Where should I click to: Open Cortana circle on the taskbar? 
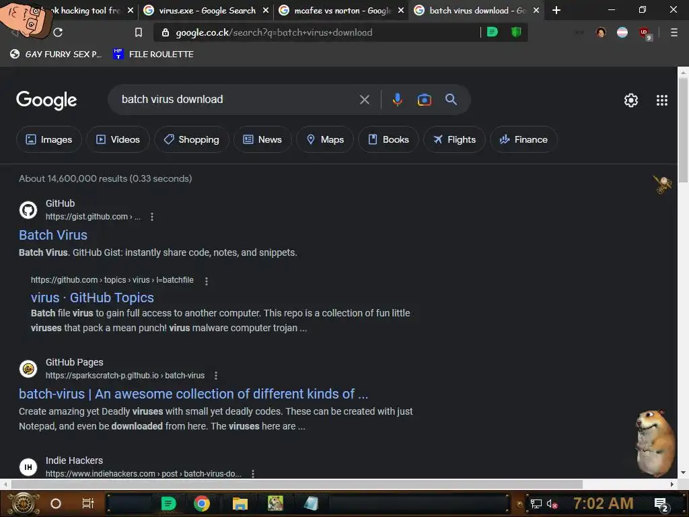point(55,504)
